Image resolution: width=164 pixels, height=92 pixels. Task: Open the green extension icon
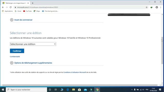point(151,7)
